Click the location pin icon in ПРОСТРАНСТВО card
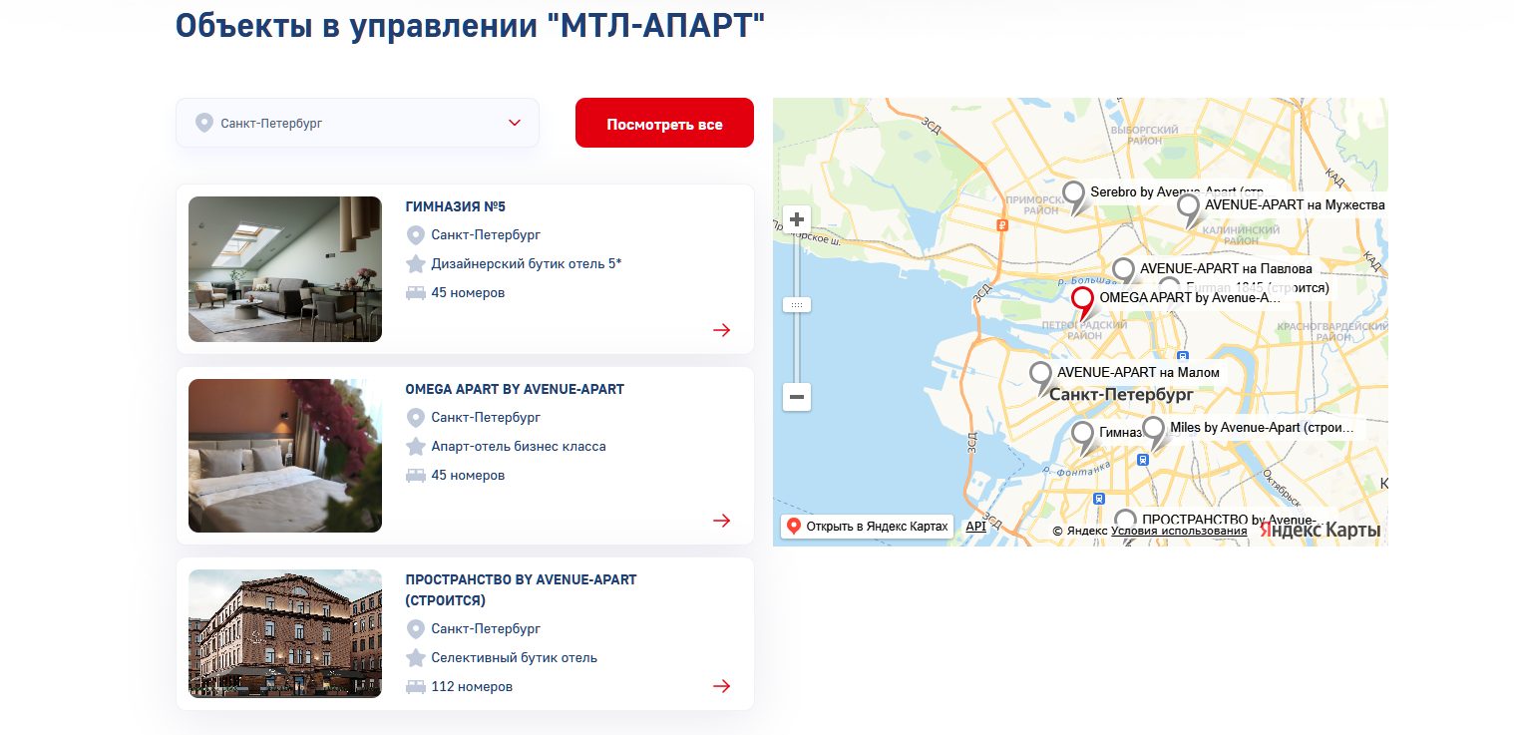The height and width of the screenshot is (735, 1514). click(416, 629)
